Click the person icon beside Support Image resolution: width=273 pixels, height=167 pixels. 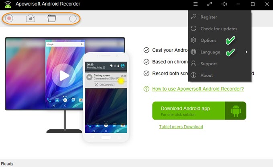[x=194, y=63]
